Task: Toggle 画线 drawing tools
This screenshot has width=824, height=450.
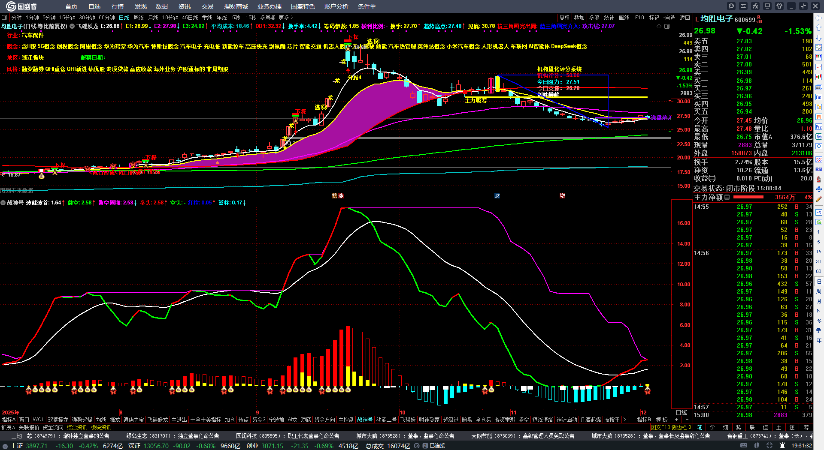Action: (624, 18)
